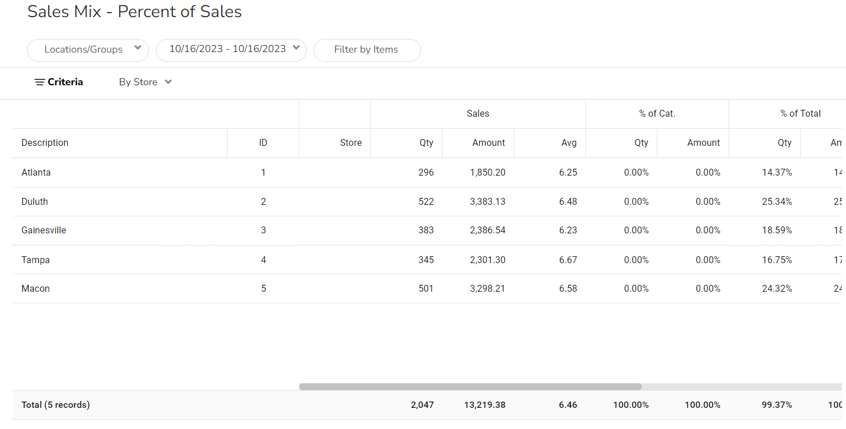Select the Tampa row

pyautogui.click(x=36, y=260)
